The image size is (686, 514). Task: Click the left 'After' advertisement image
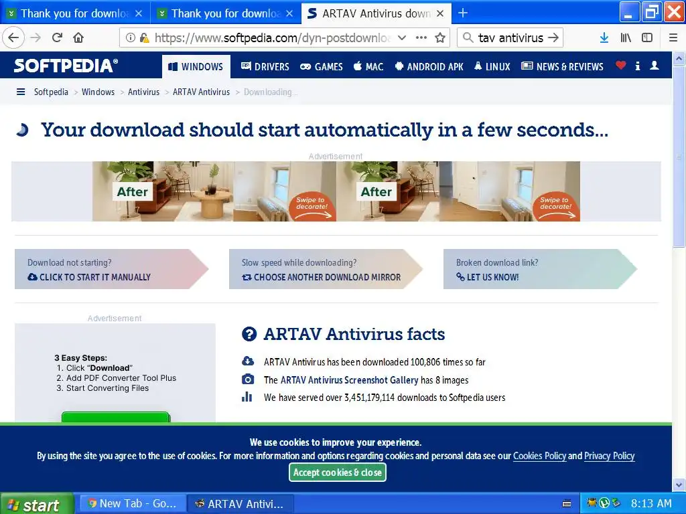[214, 191]
